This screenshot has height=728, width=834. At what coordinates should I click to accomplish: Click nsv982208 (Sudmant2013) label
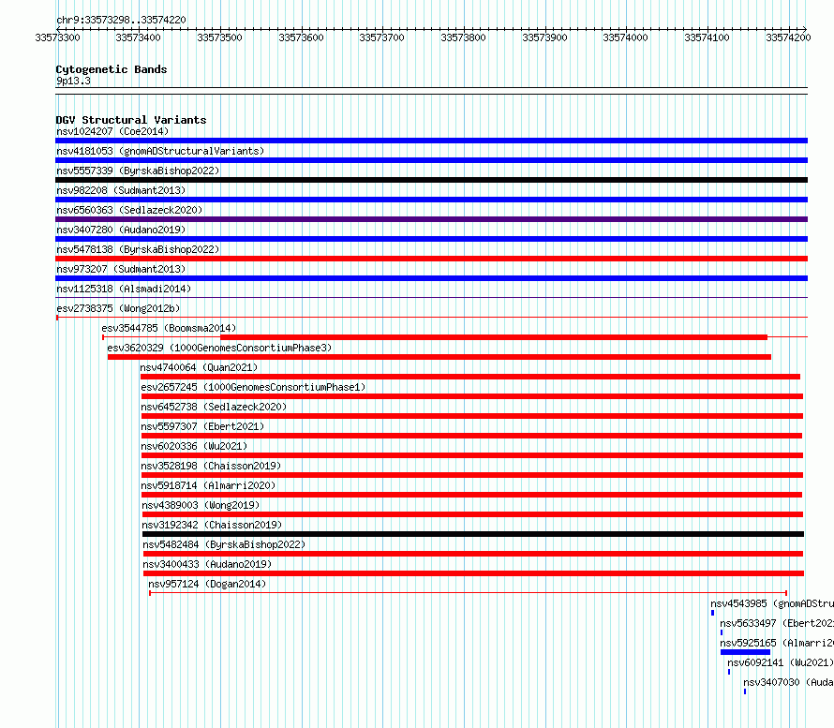[121, 190]
